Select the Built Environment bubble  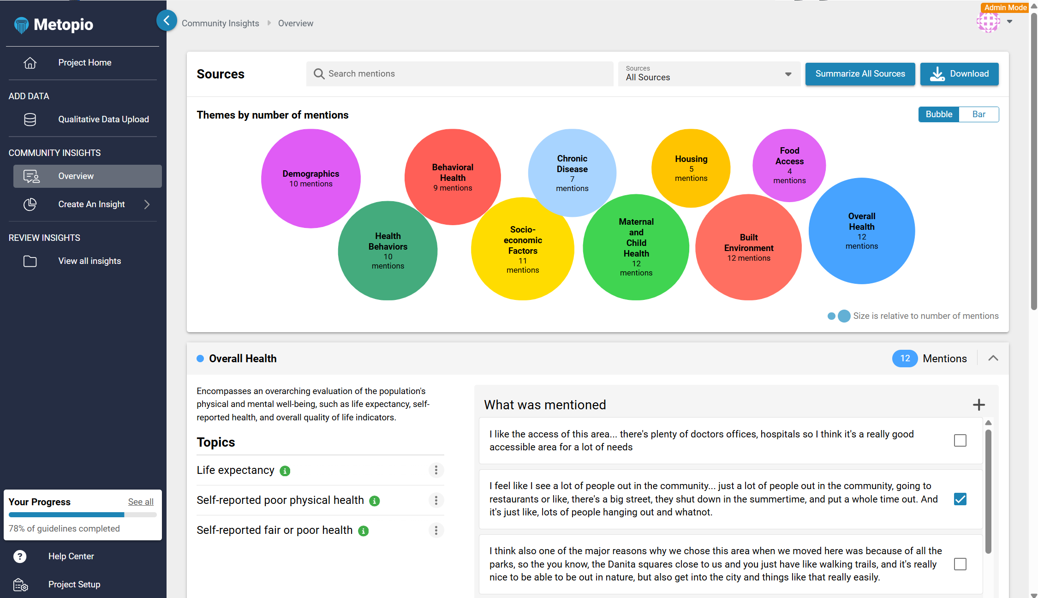click(x=748, y=247)
